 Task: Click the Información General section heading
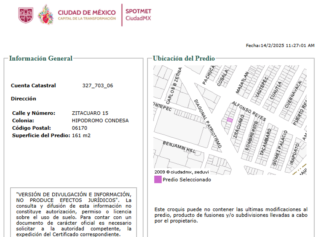coord(41,58)
